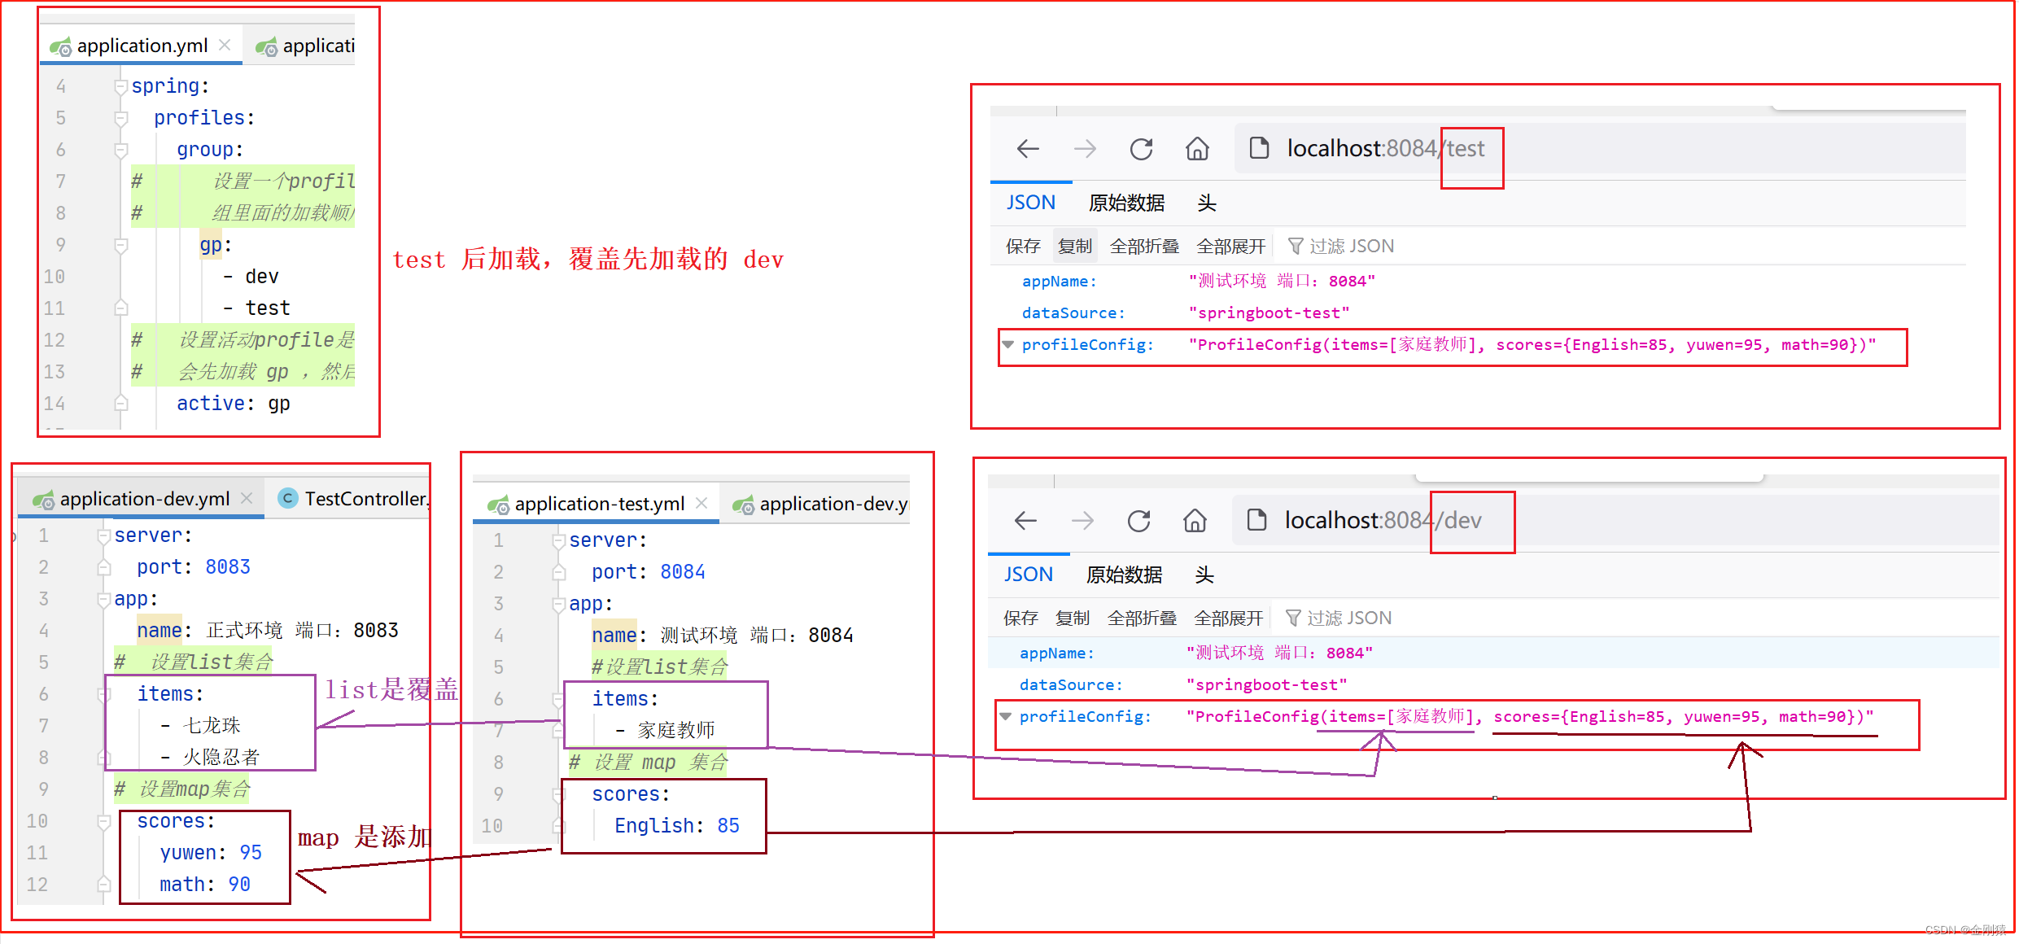Click page info icon beside localhost:8084/test

(1259, 148)
